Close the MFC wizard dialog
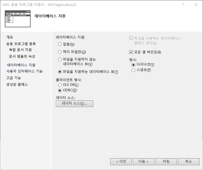Screen dimensions: 203x170 196,5
